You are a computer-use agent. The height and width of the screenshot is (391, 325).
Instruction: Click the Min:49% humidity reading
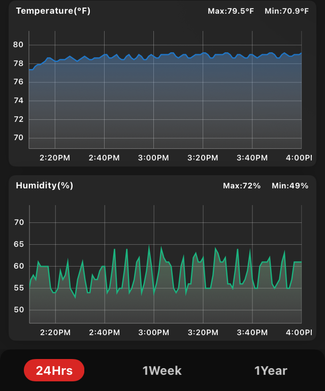point(290,186)
